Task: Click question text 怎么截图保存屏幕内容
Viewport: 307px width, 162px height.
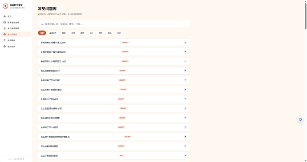Action: pyautogui.click(x=52, y=108)
